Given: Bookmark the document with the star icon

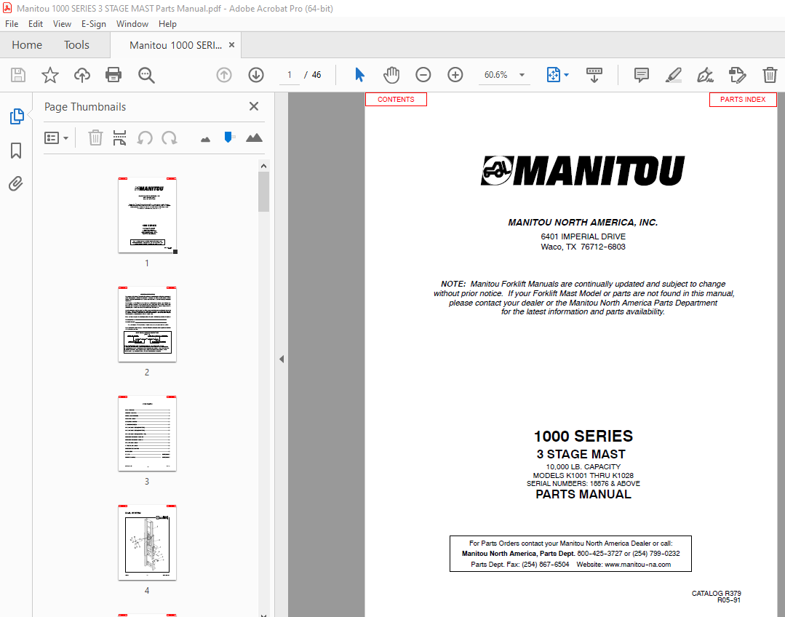Looking at the screenshot, I should (x=50, y=75).
